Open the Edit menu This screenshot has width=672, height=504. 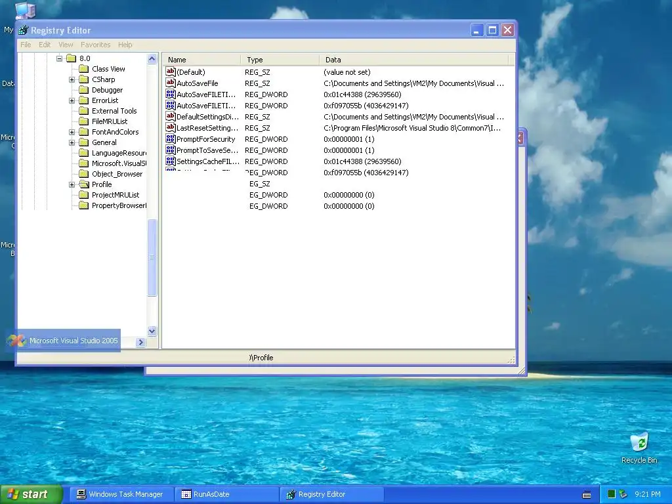pos(45,45)
